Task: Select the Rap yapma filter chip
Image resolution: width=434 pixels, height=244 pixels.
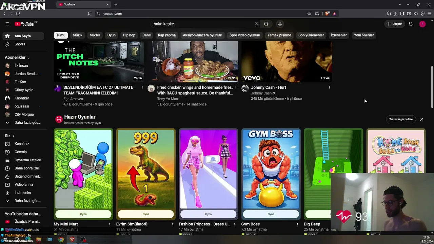Action: (167, 35)
